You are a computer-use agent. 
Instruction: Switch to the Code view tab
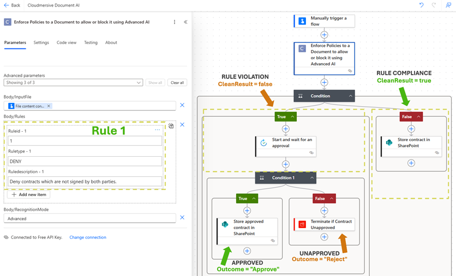67,42
